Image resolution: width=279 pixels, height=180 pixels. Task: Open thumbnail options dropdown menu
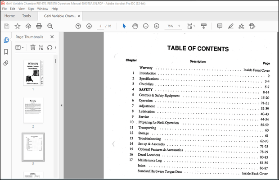(x=19, y=47)
